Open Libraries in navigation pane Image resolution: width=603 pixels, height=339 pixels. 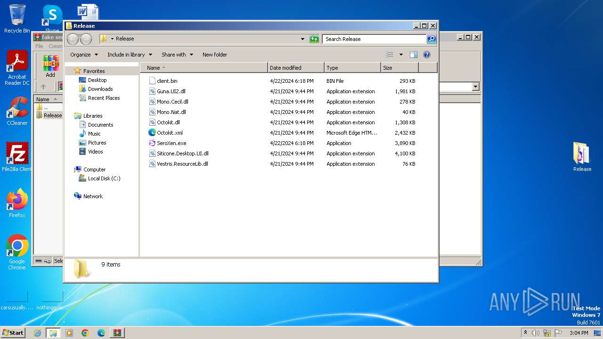click(93, 116)
